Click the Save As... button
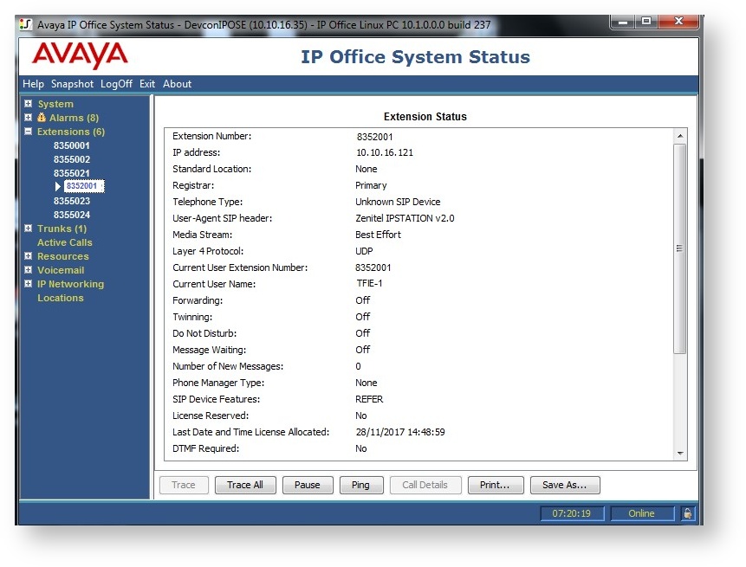The height and width of the screenshot is (567, 746). point(564,485)
